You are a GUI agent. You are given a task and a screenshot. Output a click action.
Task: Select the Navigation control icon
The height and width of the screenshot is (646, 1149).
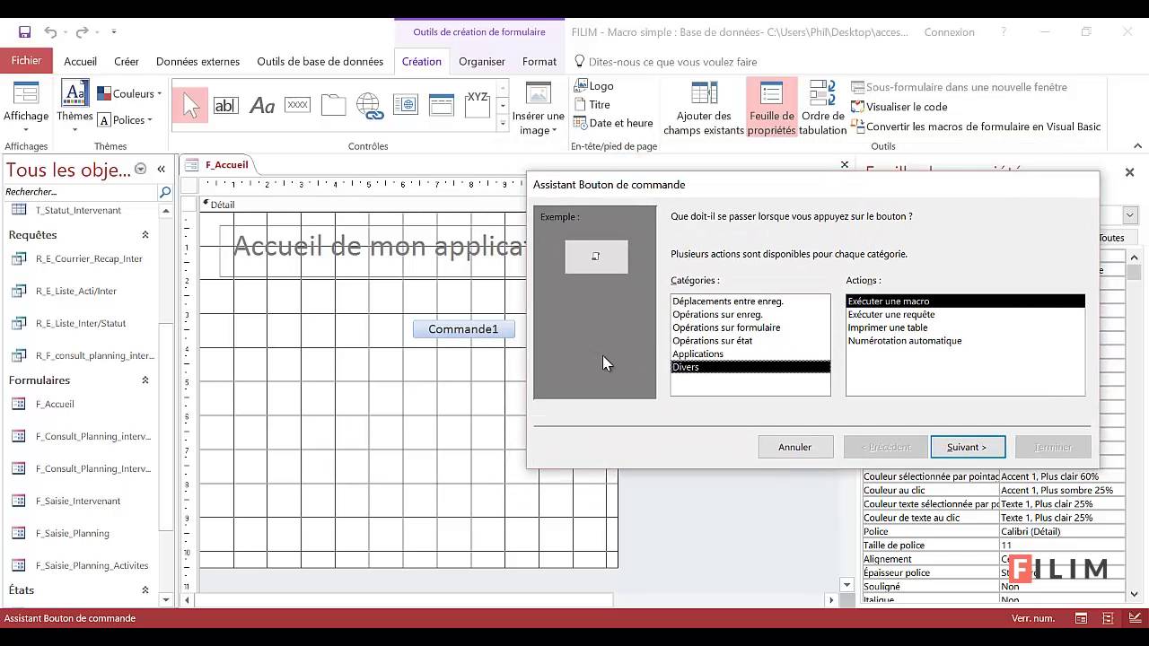[441, 105]
